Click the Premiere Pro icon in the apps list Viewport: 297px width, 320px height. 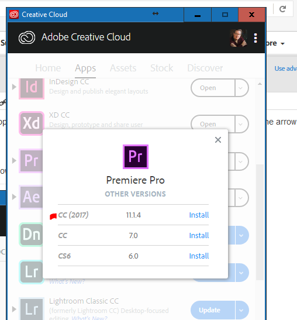[x=31, y=161]
